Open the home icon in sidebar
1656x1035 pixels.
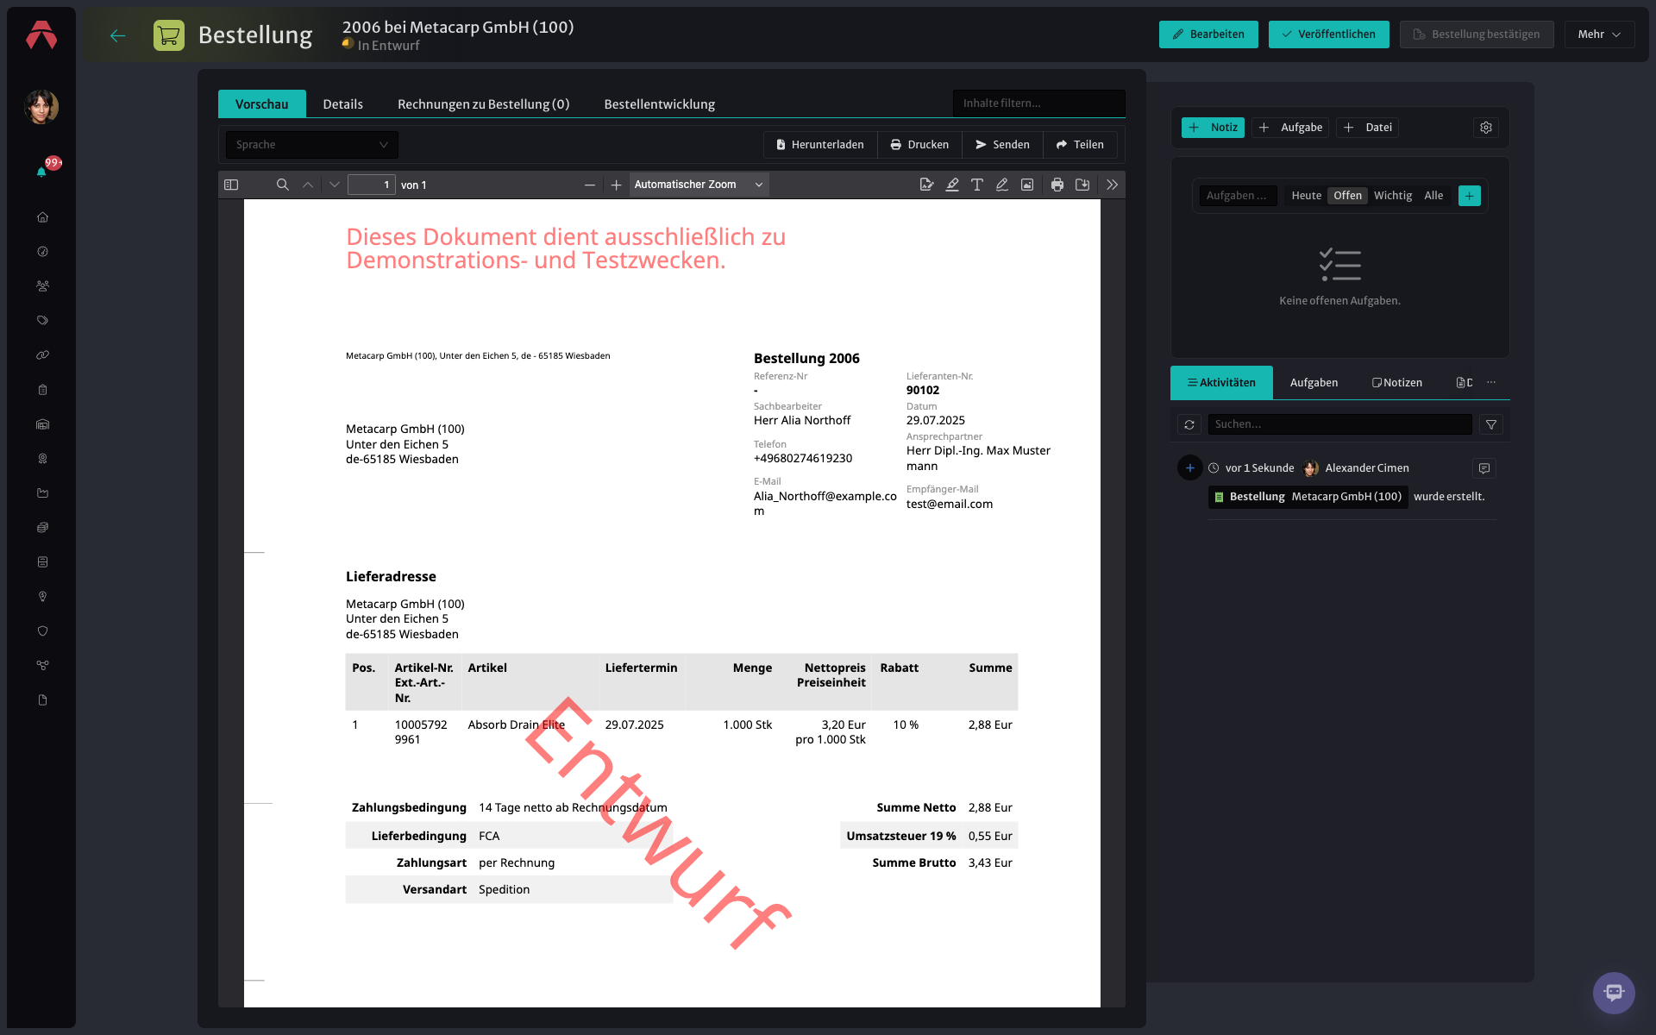pyautogui.click(x=42, y=217)
